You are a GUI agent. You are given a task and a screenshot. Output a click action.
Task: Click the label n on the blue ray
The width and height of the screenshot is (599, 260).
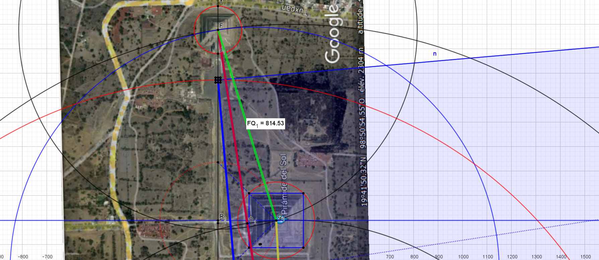pyautogui.click(x=435, y=54)
